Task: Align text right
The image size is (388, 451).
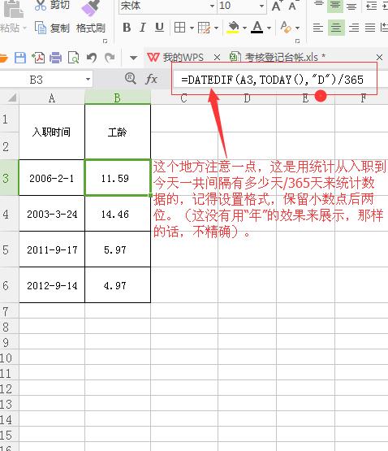Action: [x=354, y=28]
